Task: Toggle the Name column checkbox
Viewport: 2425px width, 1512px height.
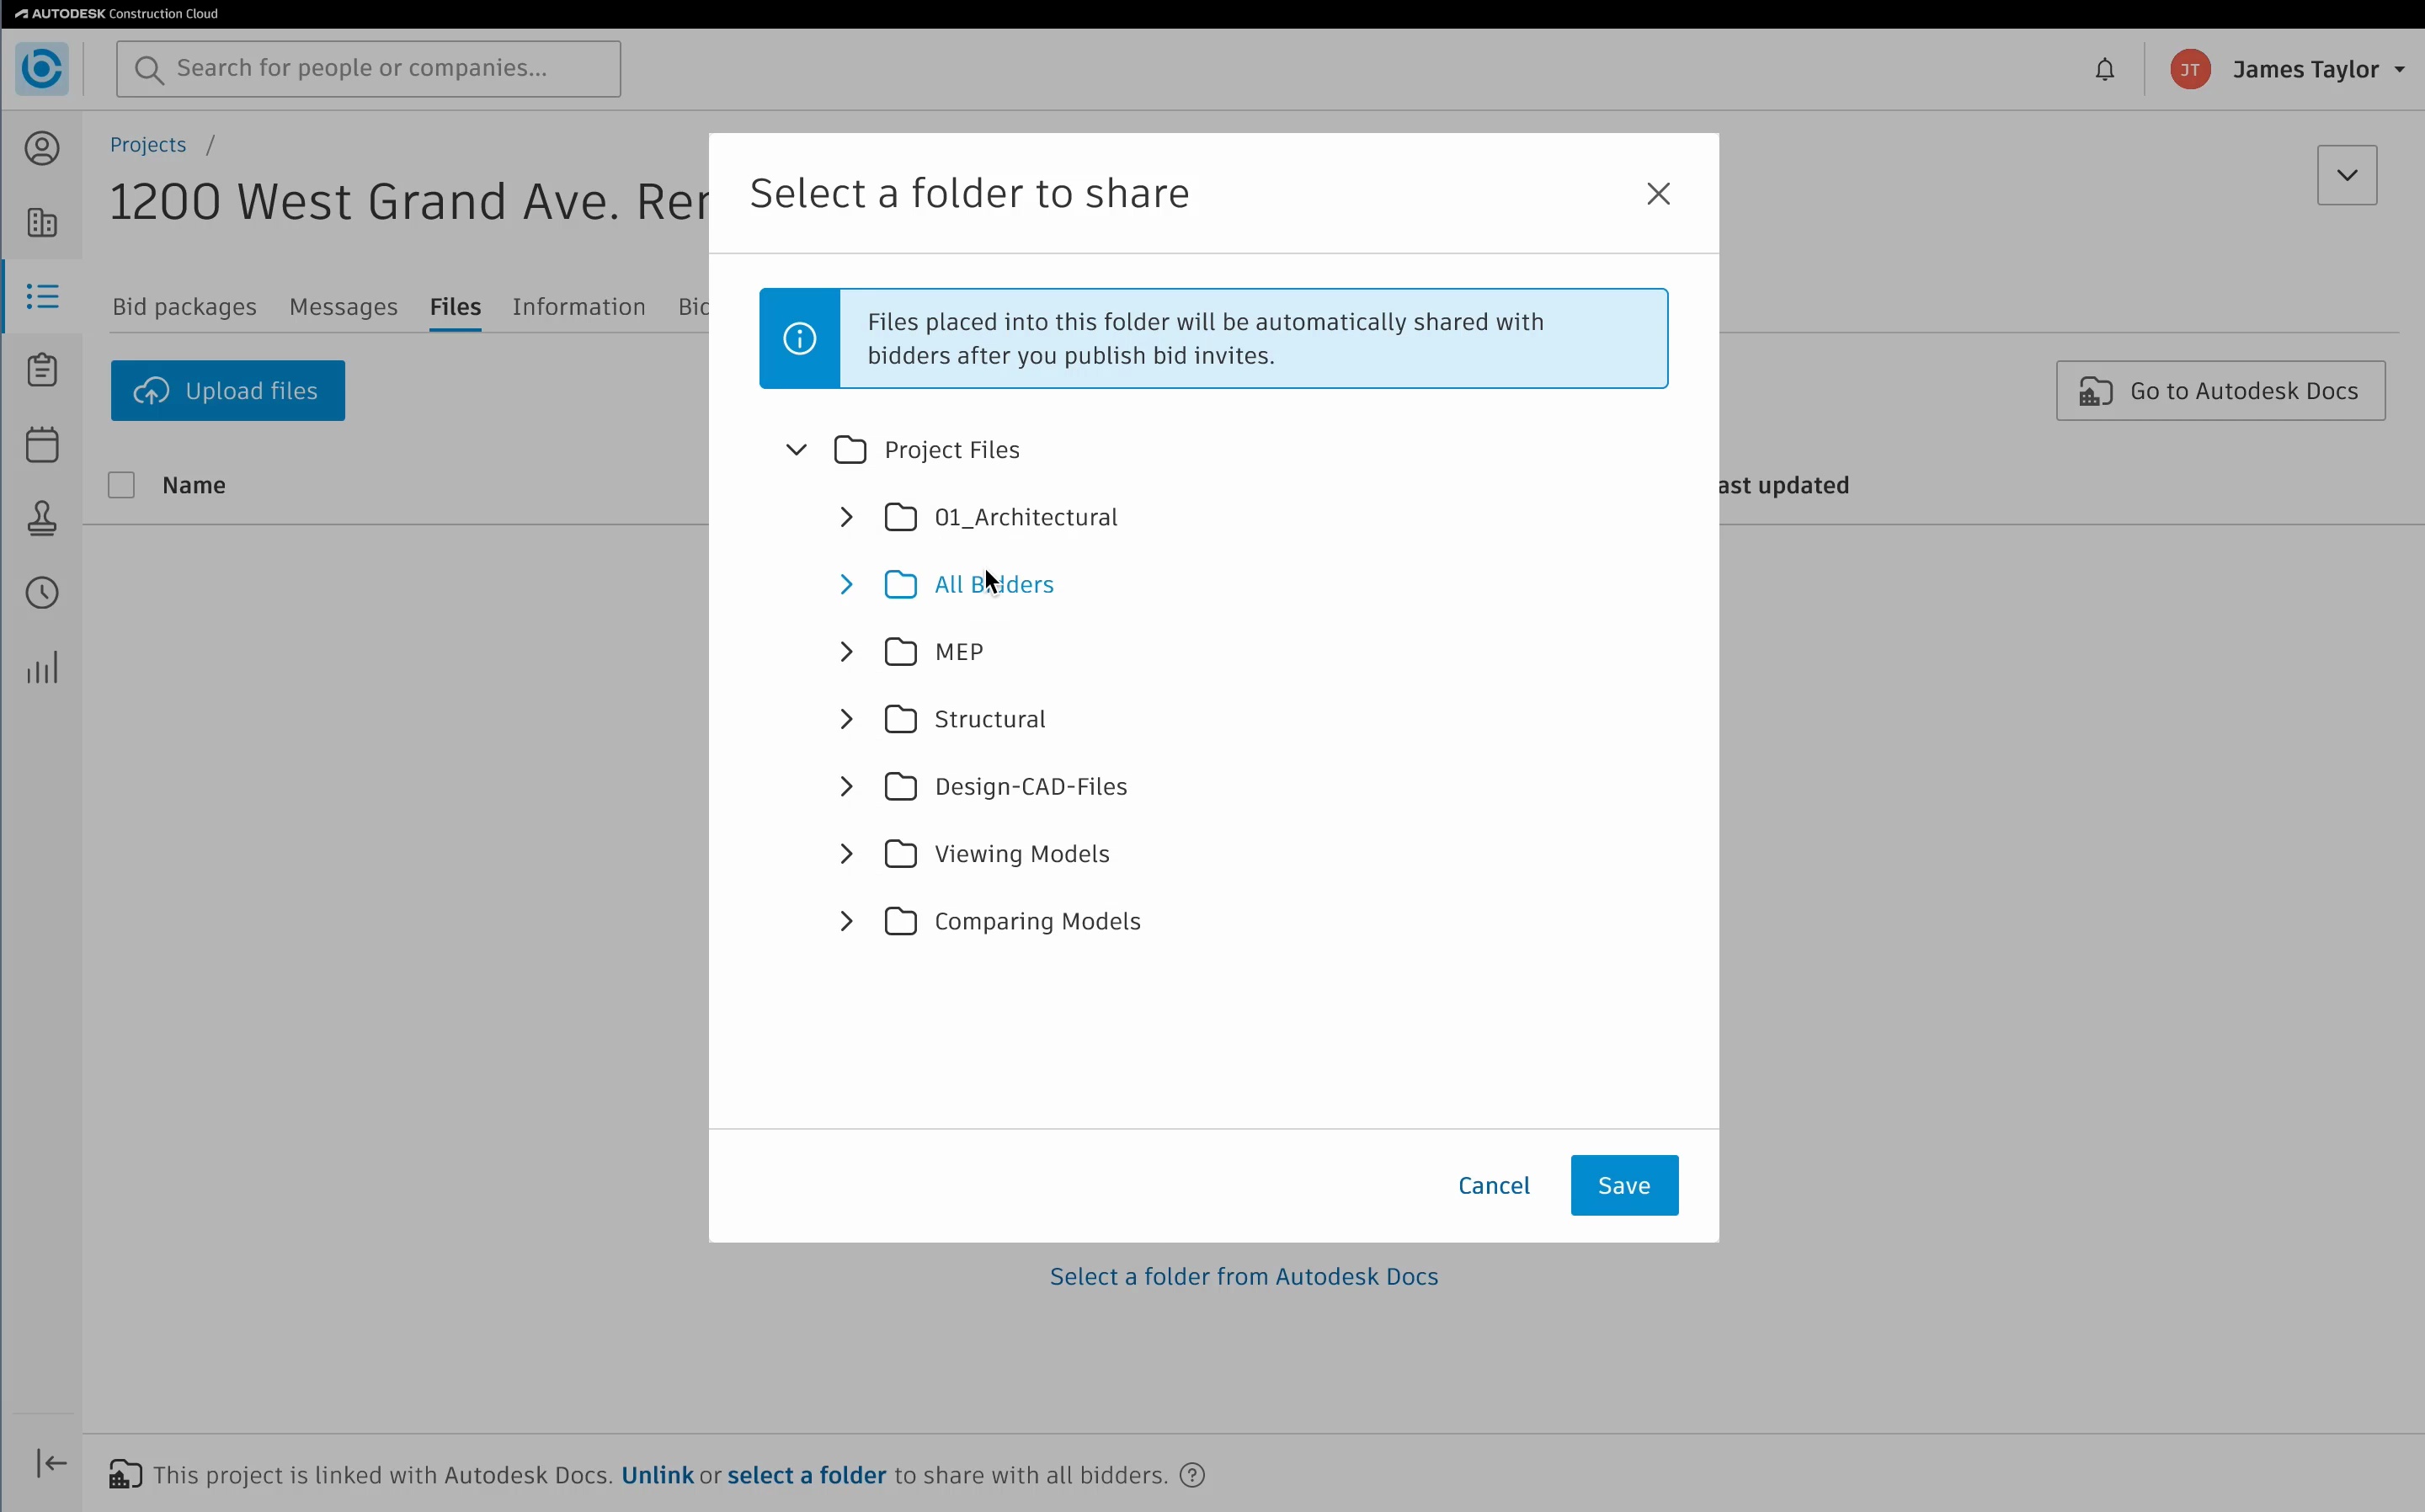Action: coord(120,485)
